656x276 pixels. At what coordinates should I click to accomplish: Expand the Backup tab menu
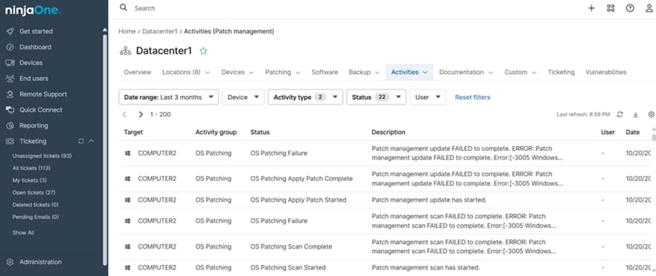coord(377,73)
